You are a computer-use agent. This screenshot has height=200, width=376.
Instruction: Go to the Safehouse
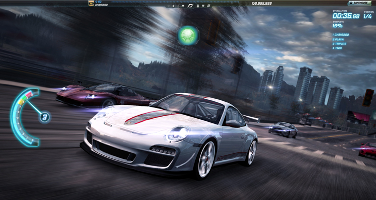(359, 3)
